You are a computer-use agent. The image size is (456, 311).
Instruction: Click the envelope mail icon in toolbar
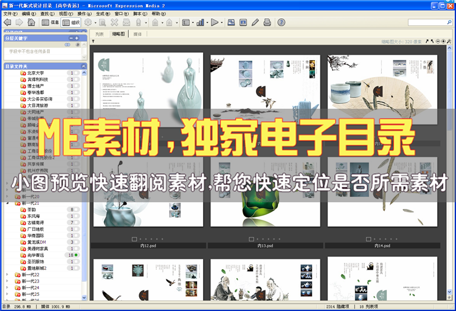pyautogui.click(x=126, y=22)
